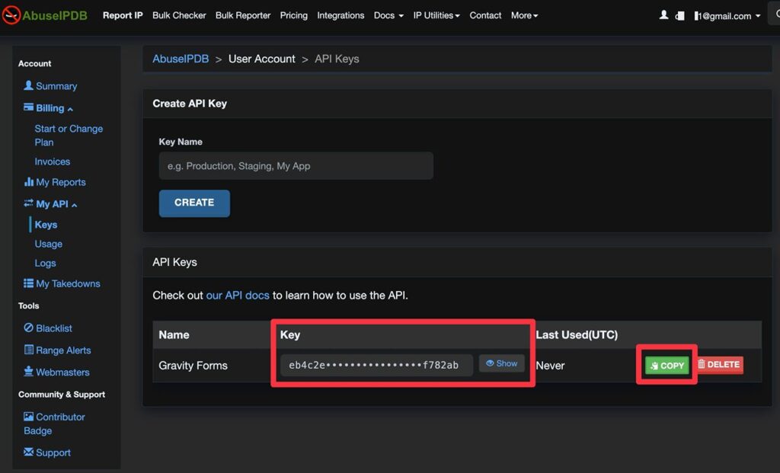The height and width of the screenshot is (473, 780).
Task: Open the gmail.com account dropdown
Action: click(727, 16)
